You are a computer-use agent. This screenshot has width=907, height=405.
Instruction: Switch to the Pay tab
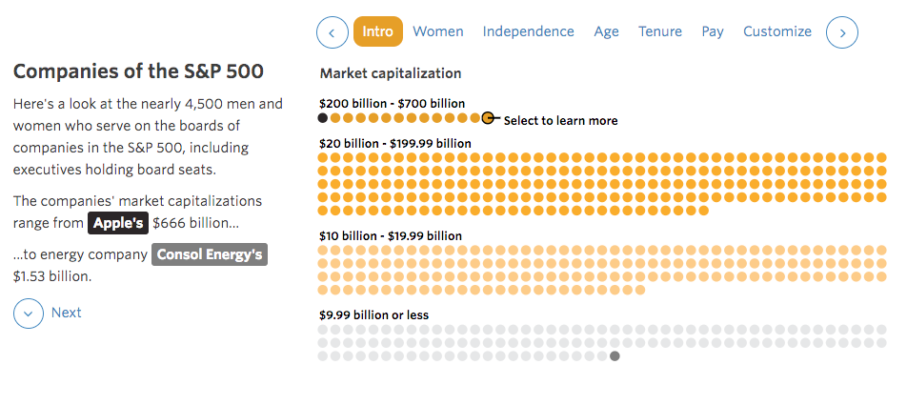(713, 31)
